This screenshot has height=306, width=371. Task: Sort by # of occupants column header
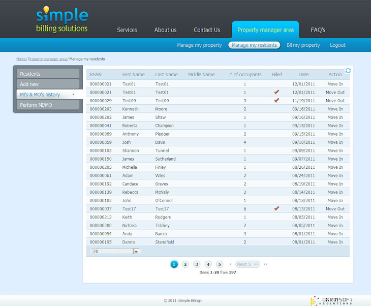(x=245, y=75)
